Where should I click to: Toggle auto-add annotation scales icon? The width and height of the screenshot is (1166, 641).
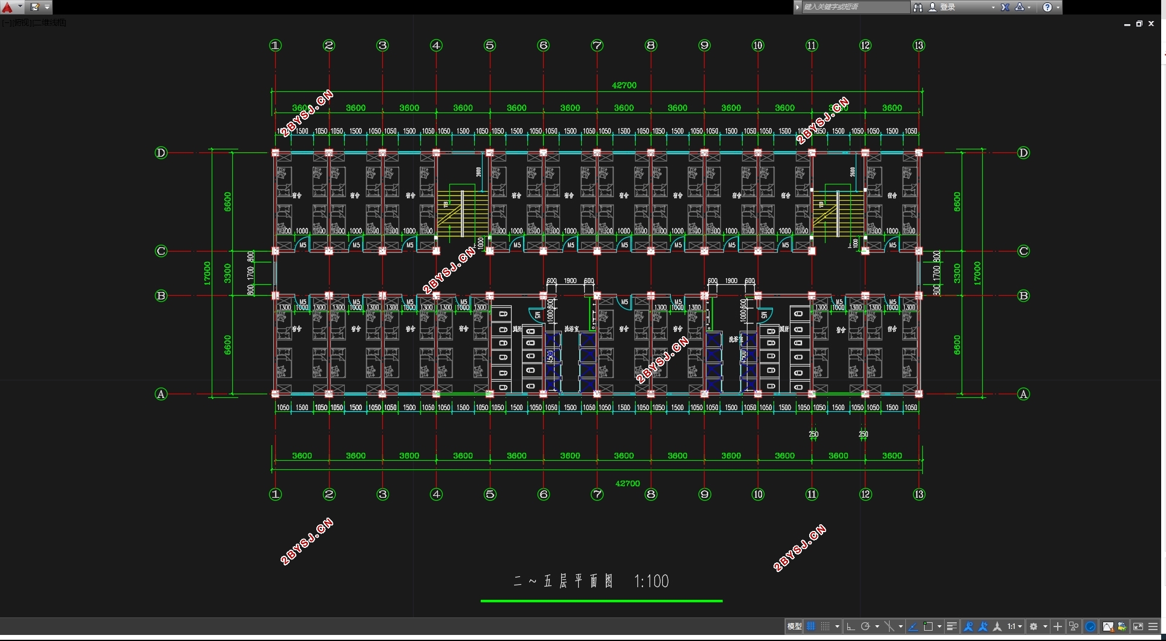983,626
